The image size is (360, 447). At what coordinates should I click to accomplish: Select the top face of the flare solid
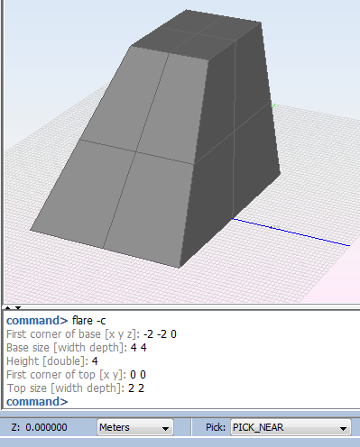(197, 34)
